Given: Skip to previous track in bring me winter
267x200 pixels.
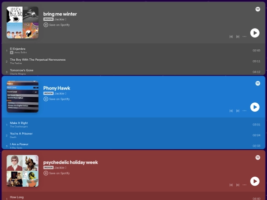Looking at the screenshot, I should tap(231, 37).
